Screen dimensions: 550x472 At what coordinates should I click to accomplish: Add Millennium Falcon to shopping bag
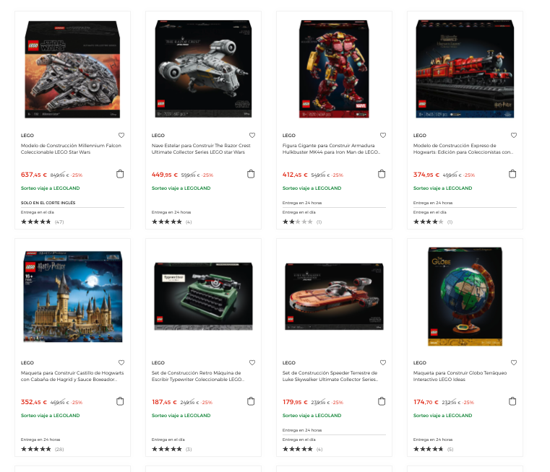(x=120, y=174)
